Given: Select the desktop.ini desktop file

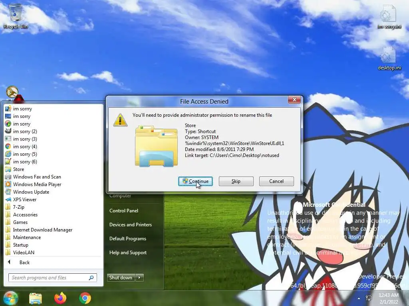Looking at the screenshot, I should 389,59.
